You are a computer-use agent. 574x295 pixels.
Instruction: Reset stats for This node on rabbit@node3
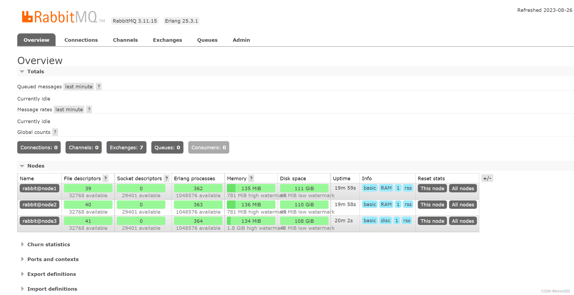point(432,221)
